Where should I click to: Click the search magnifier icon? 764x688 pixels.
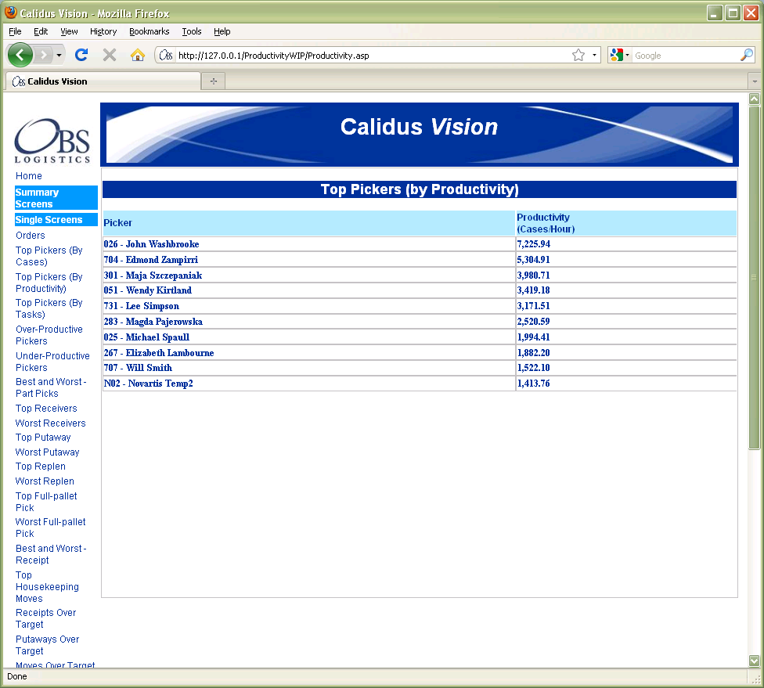point(747,55)
